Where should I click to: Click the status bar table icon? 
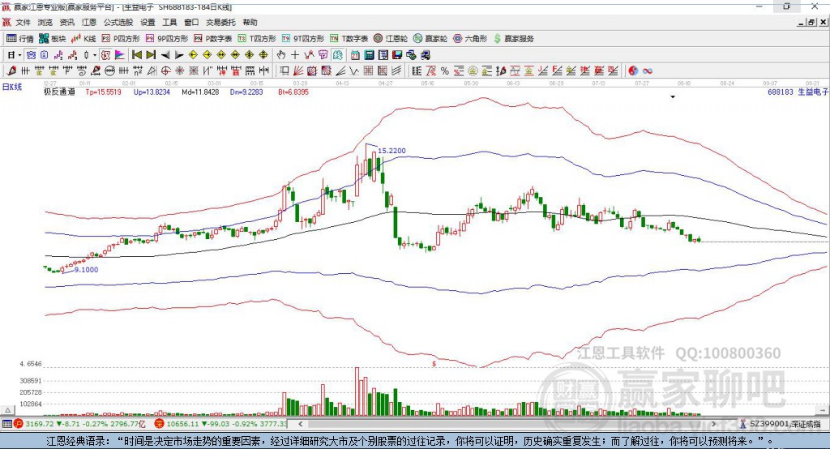click(x=6, y=424)
